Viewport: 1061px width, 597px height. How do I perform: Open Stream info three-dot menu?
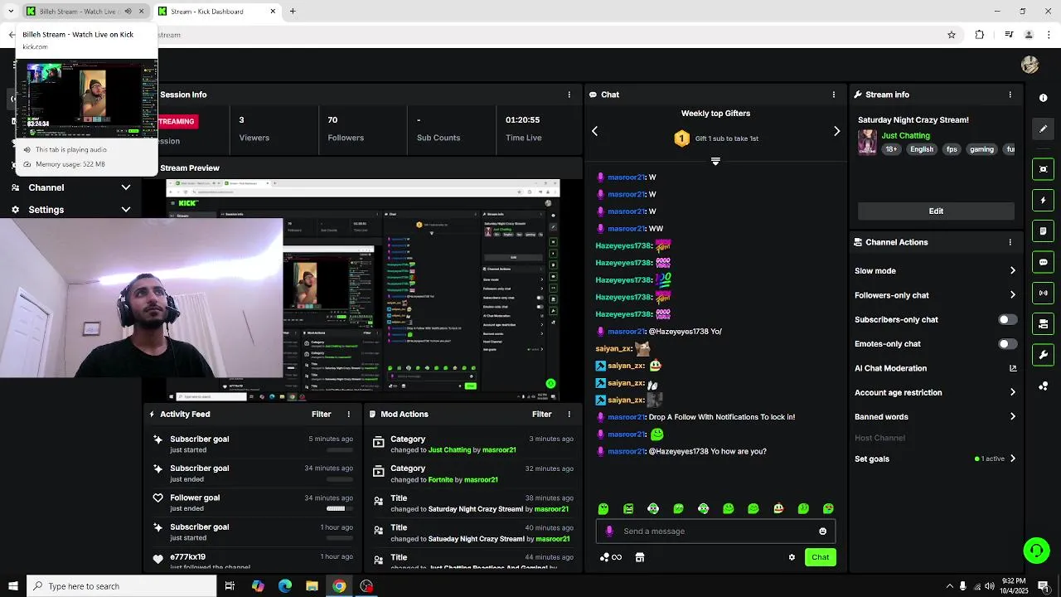1010,95
